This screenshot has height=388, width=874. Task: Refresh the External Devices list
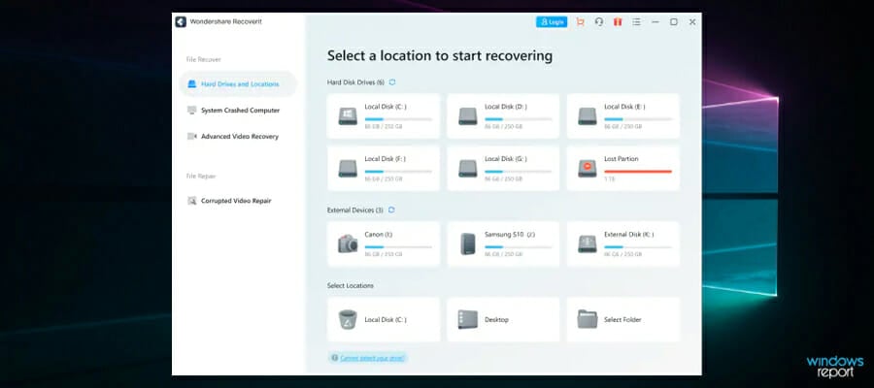391,210
